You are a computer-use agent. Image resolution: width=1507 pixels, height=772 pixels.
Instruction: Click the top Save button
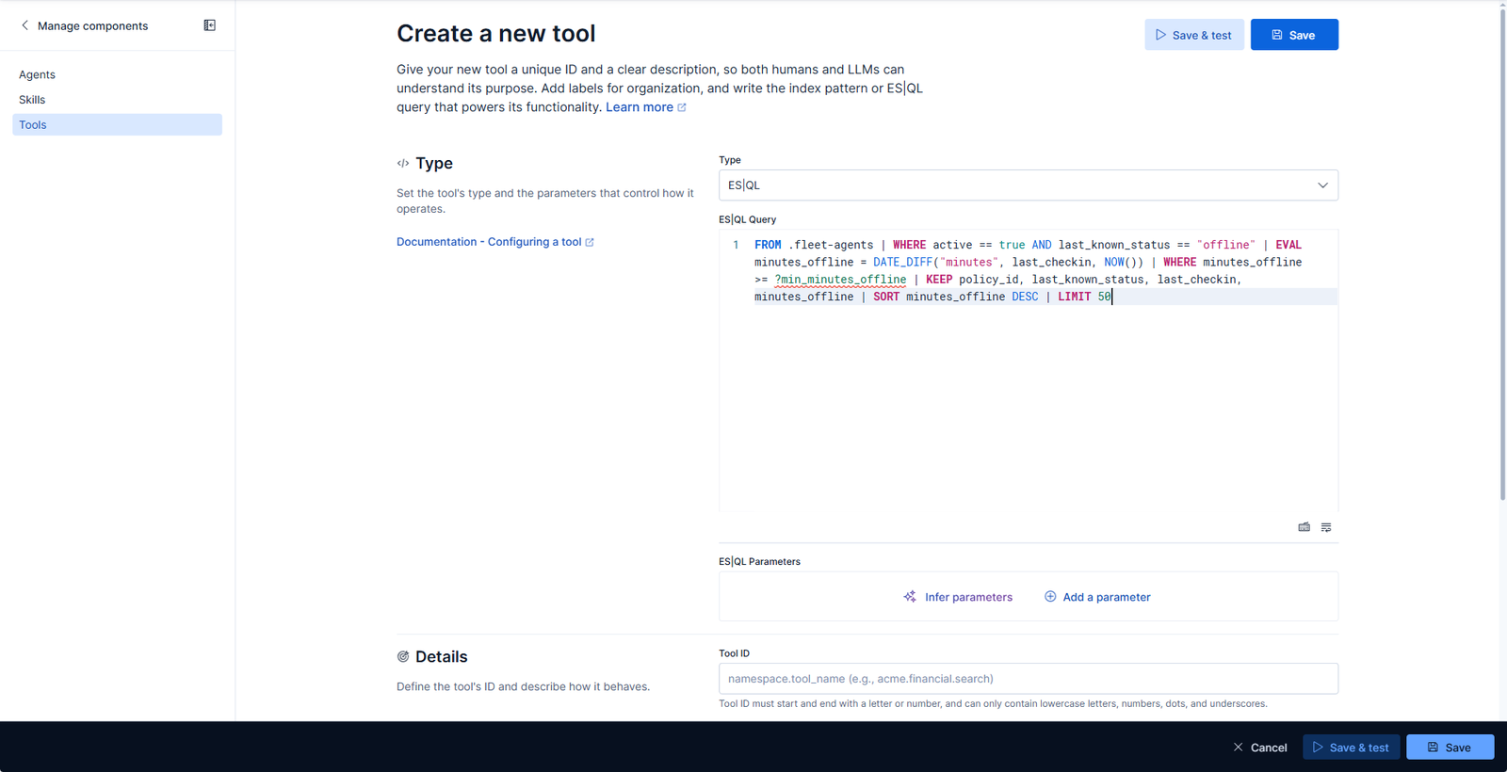[x=1294, y=35]
